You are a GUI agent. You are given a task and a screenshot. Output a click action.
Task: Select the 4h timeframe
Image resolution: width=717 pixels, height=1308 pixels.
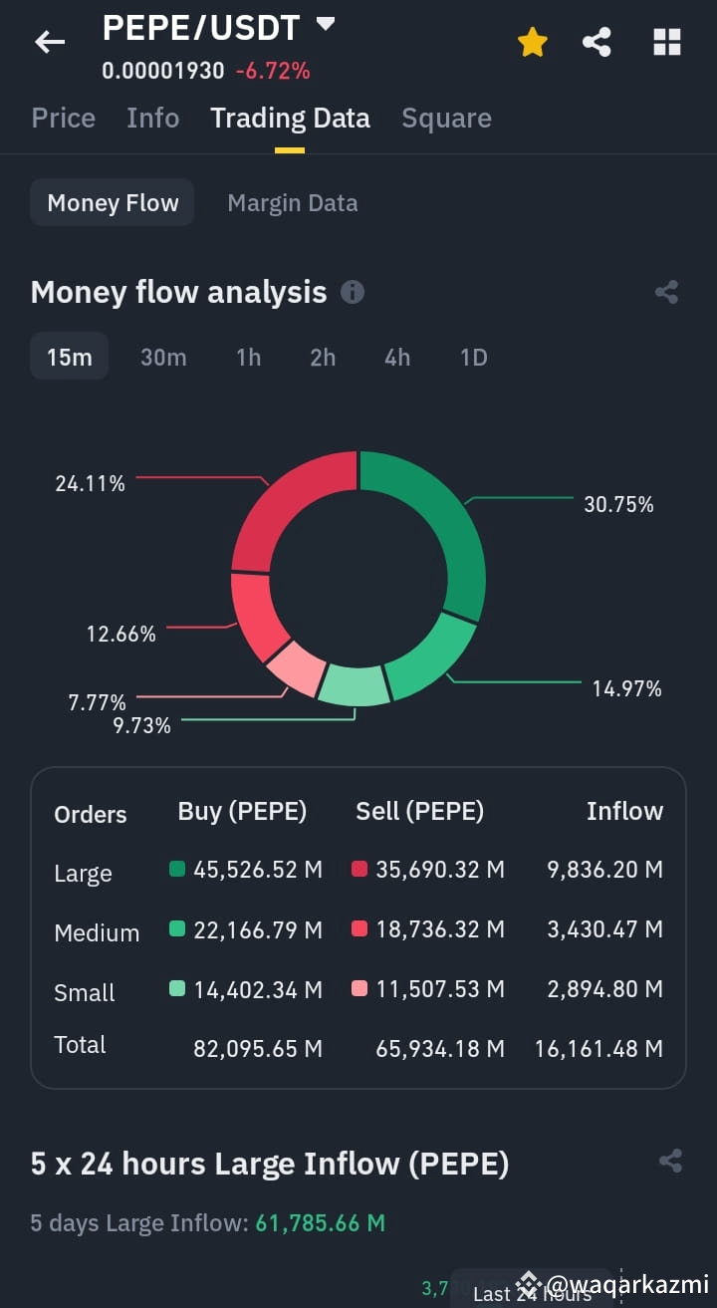[397, 357]
